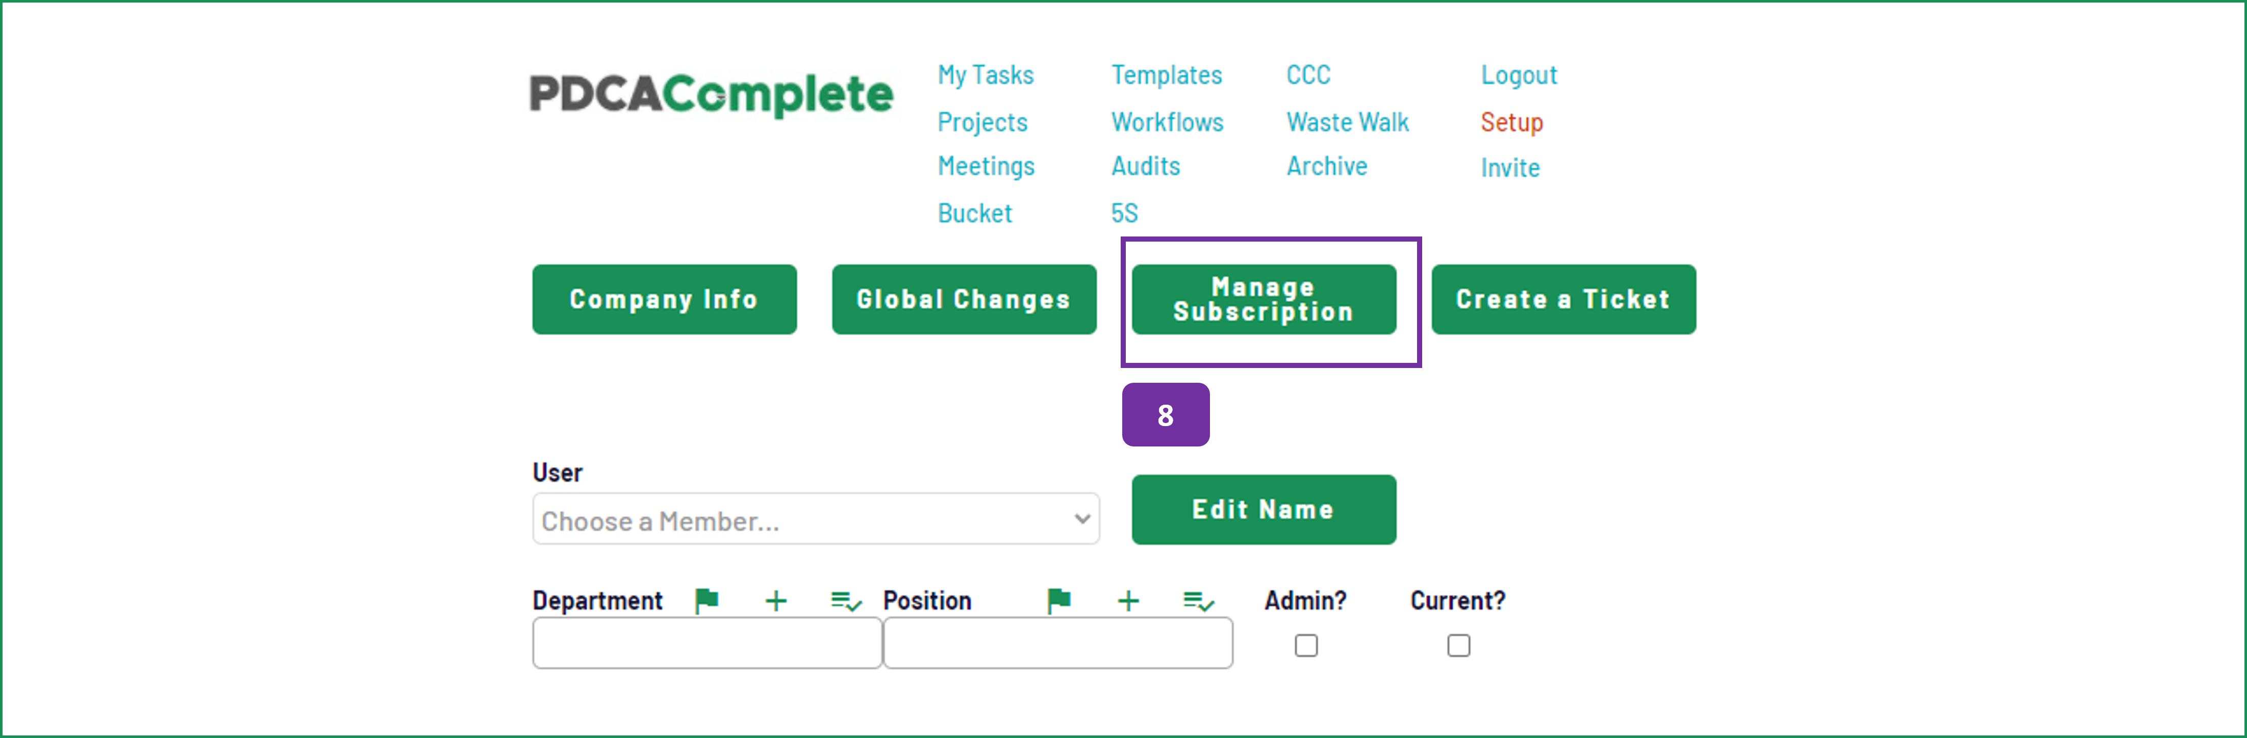Open the Setup link
The height and width of the screenshot is (738, 2247).
click(1511, 122)
